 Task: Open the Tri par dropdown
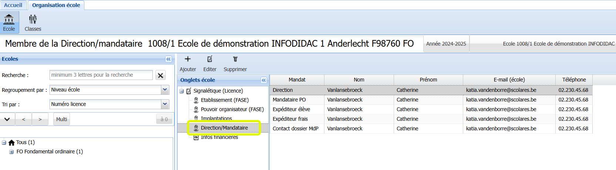(165, 104)
